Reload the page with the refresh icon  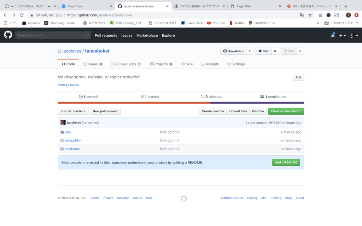click(22, 15)
